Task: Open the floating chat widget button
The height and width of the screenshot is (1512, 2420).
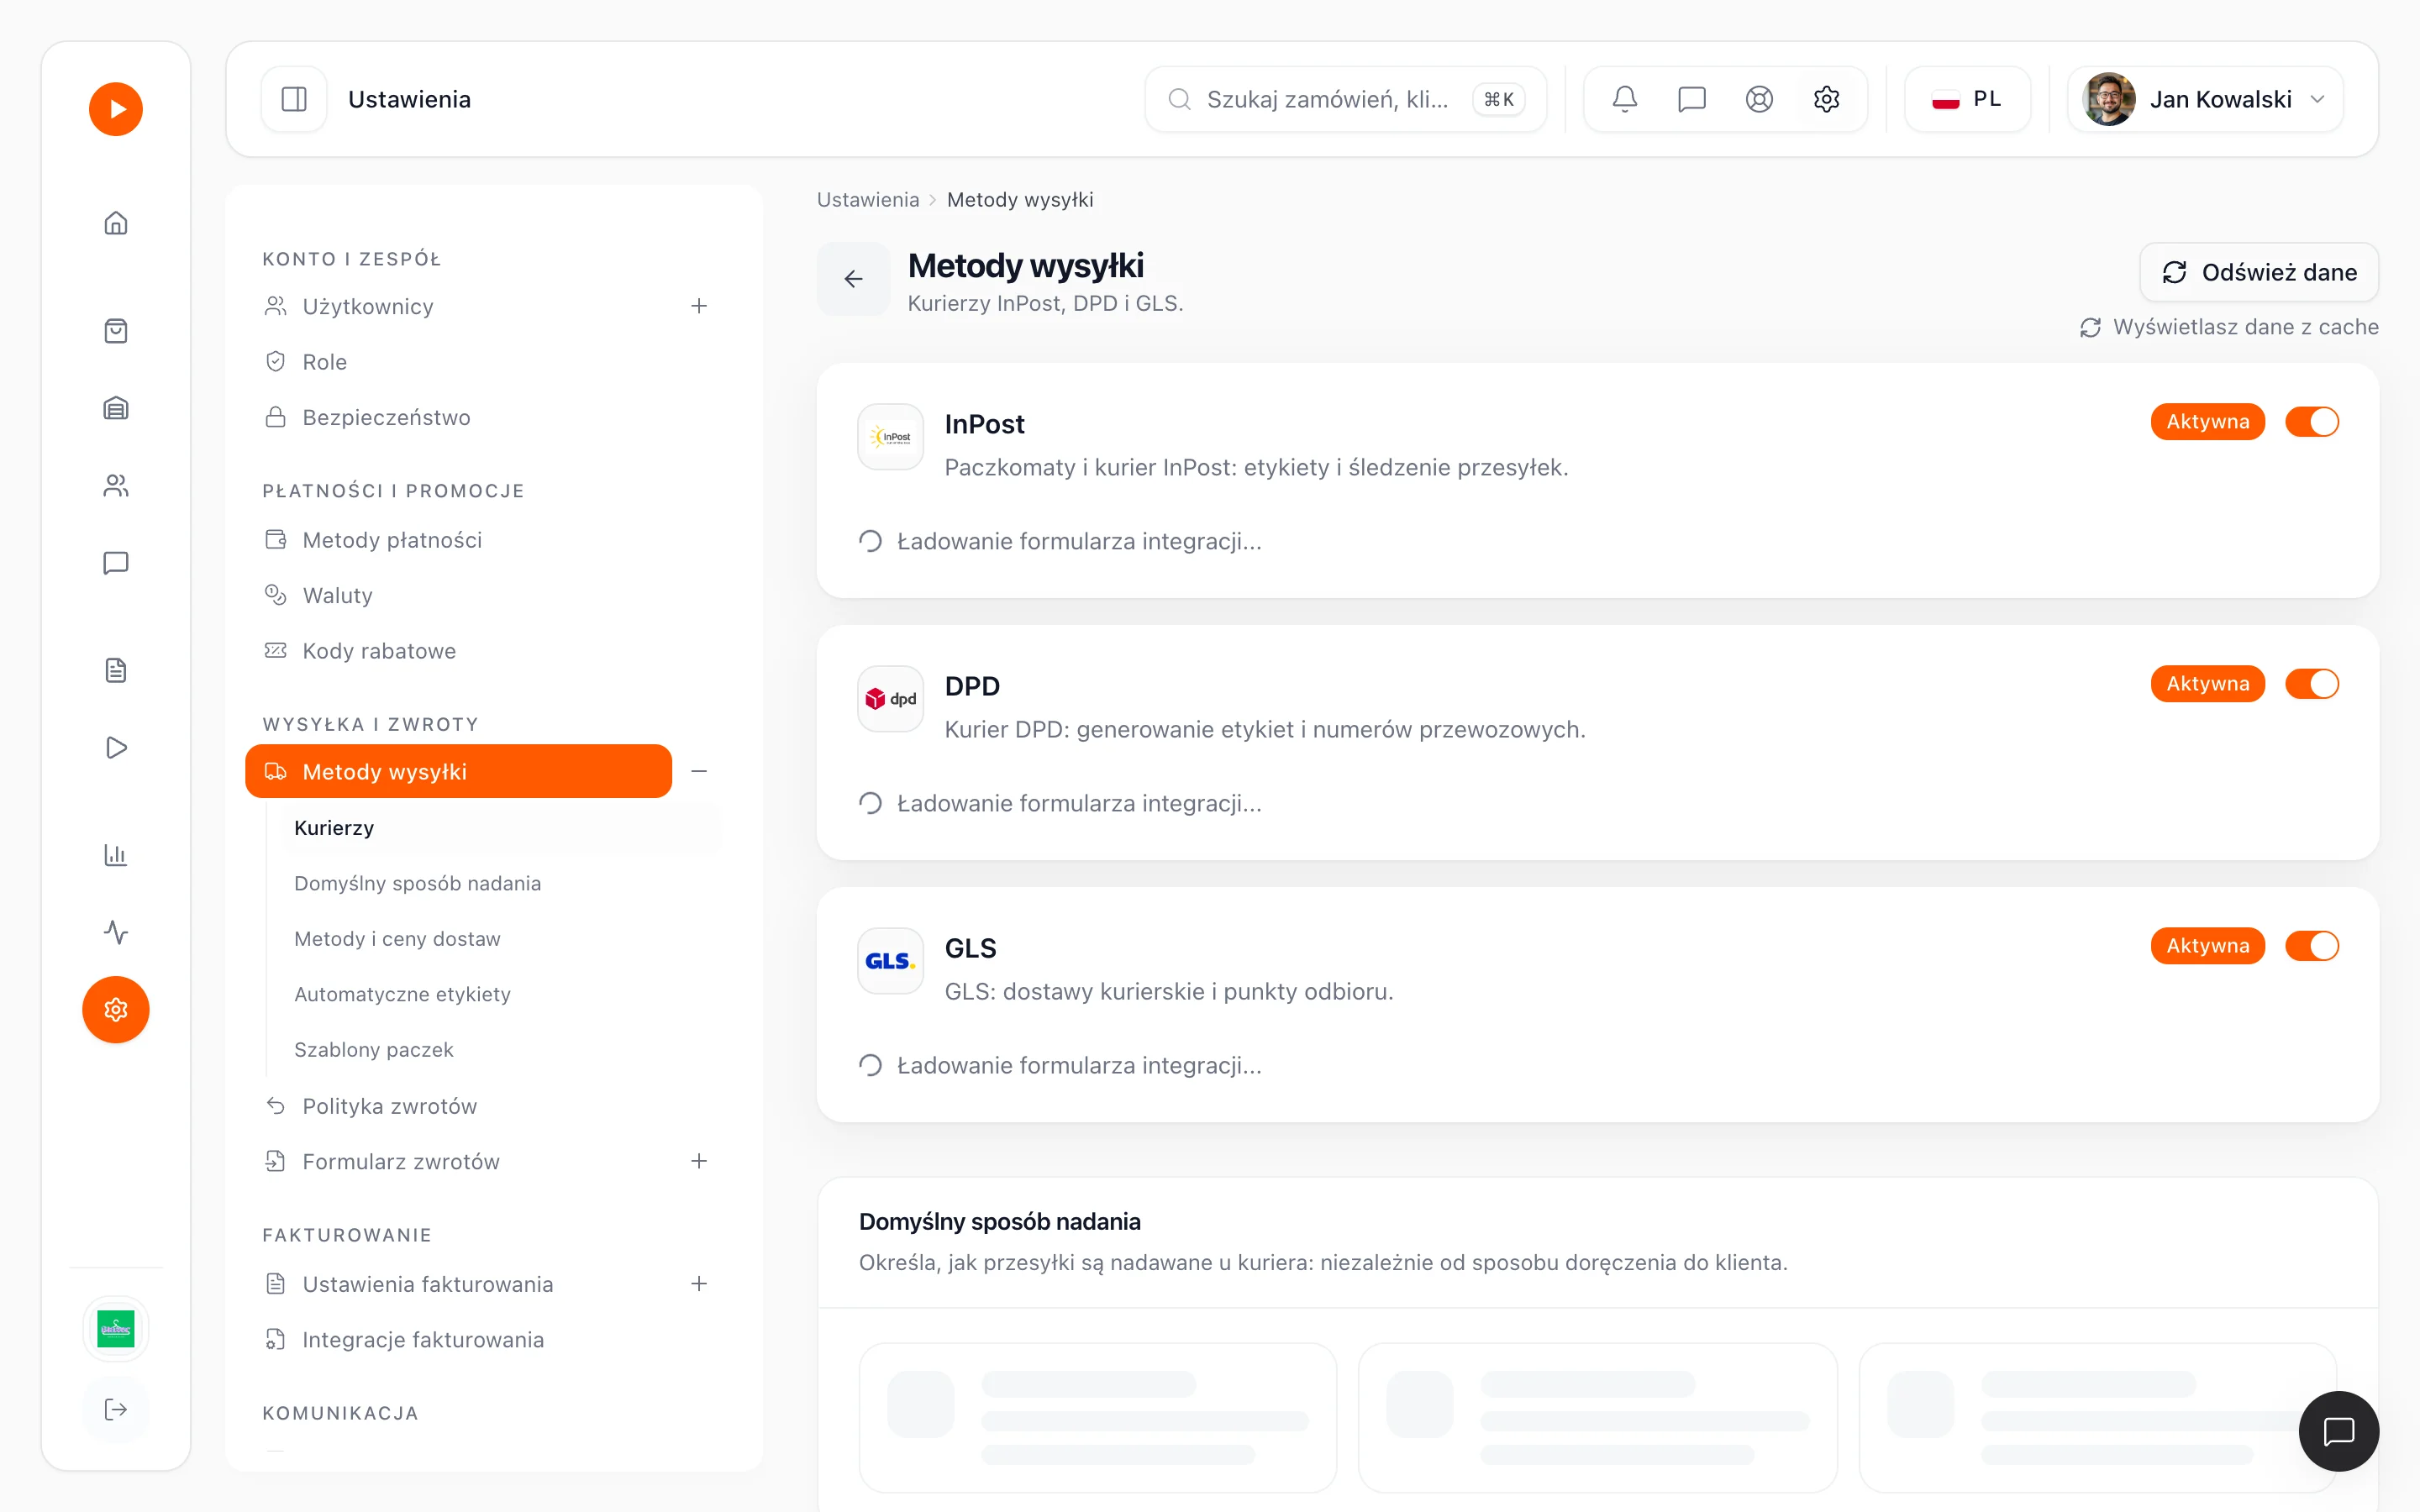Action: tap(2338, 1431)
